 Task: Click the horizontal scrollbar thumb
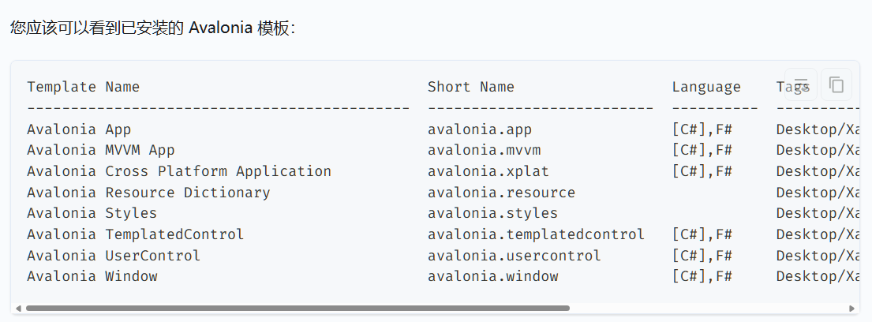pos(298,309)
